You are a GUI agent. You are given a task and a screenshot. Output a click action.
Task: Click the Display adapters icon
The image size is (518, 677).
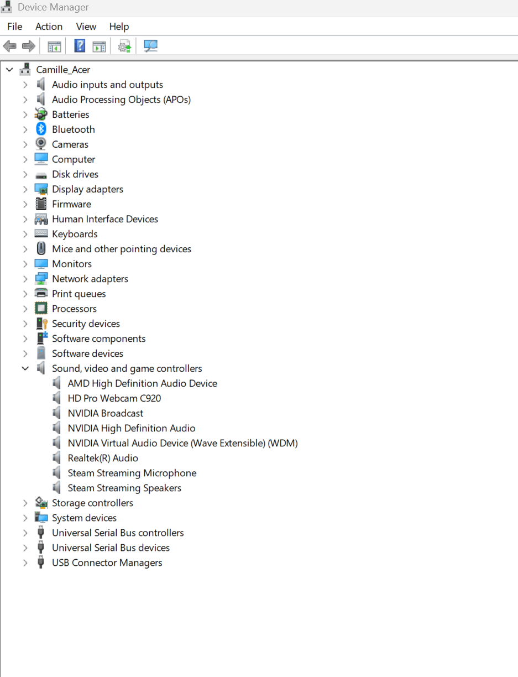(41, 189)
